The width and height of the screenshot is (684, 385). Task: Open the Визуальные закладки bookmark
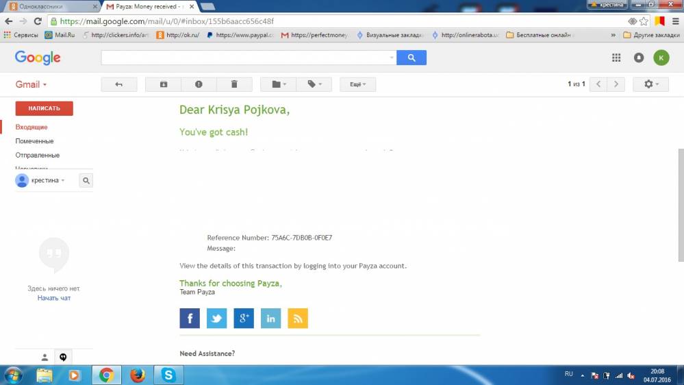click(390, 35)
